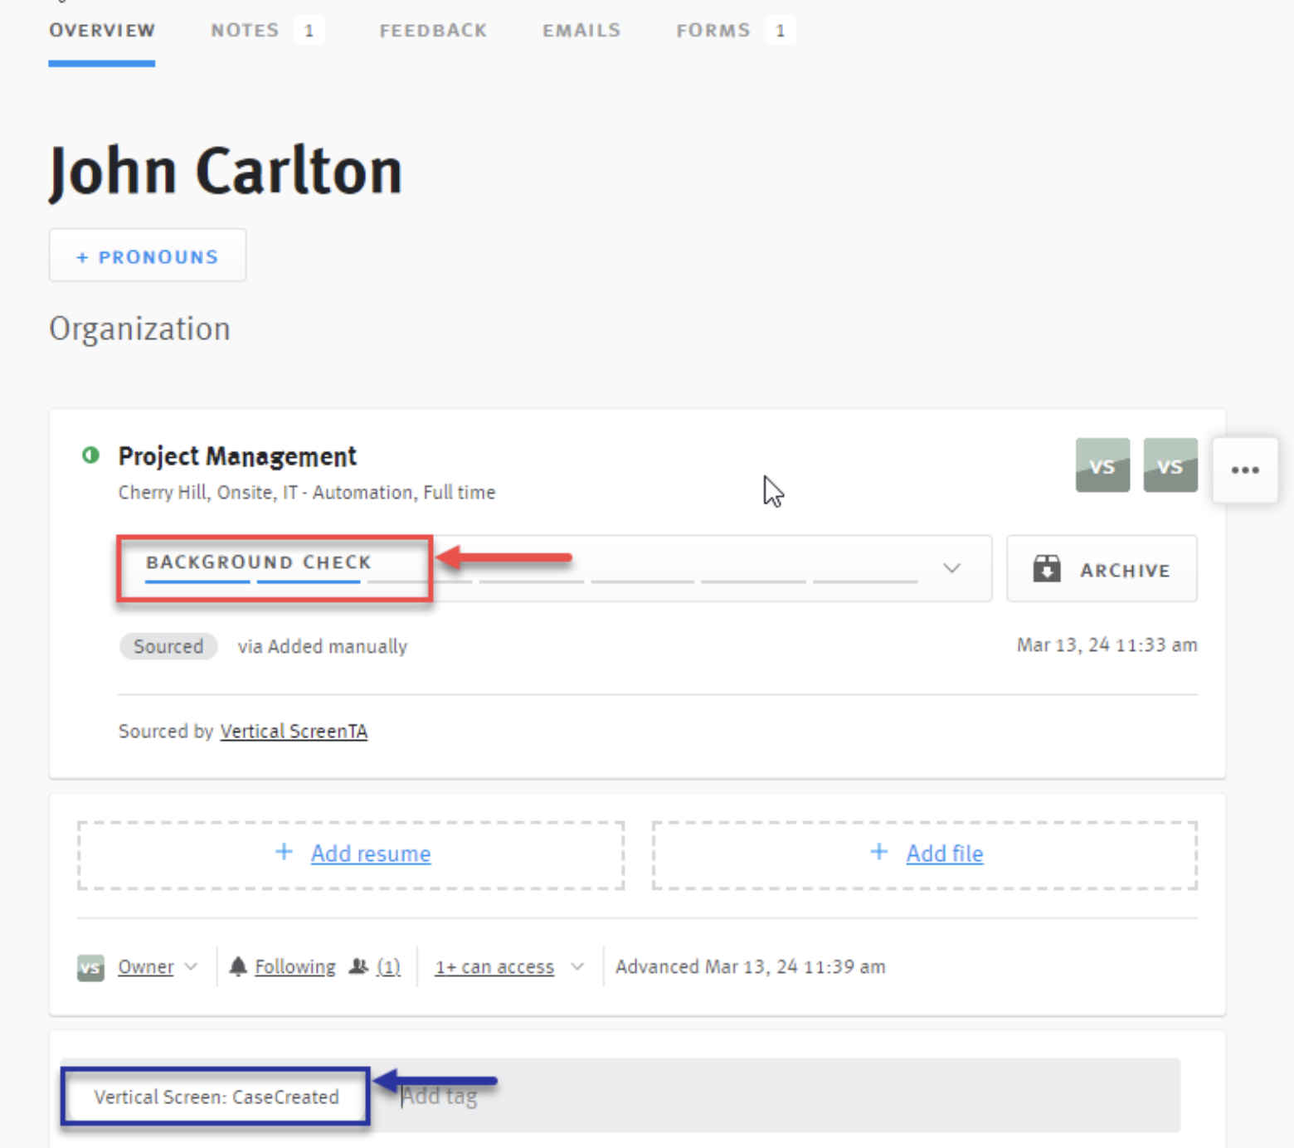
Task: Open the Forms tab
Action: coord(713,30)
